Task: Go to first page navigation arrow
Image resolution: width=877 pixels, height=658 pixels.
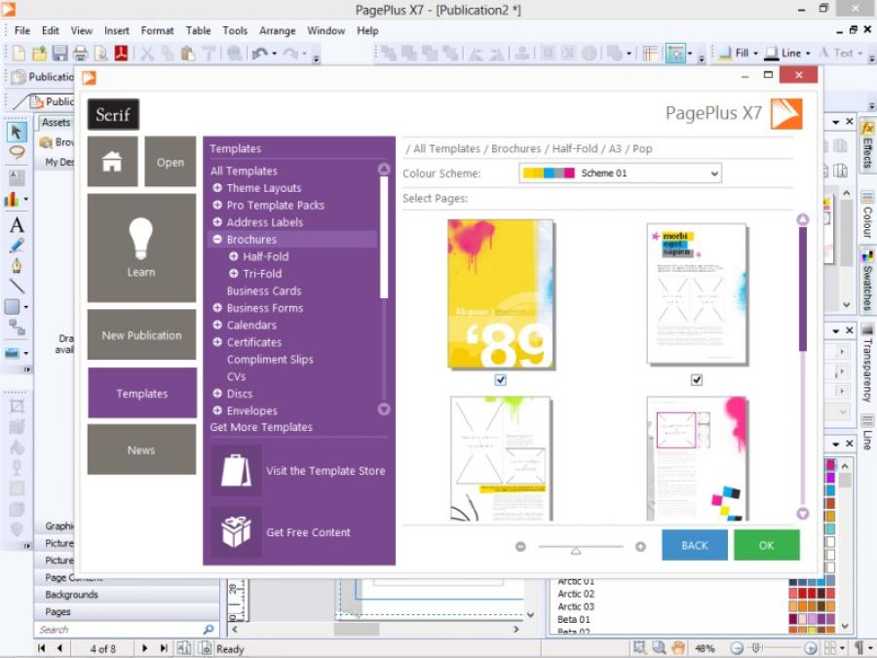Action: [x=41, y=648]
